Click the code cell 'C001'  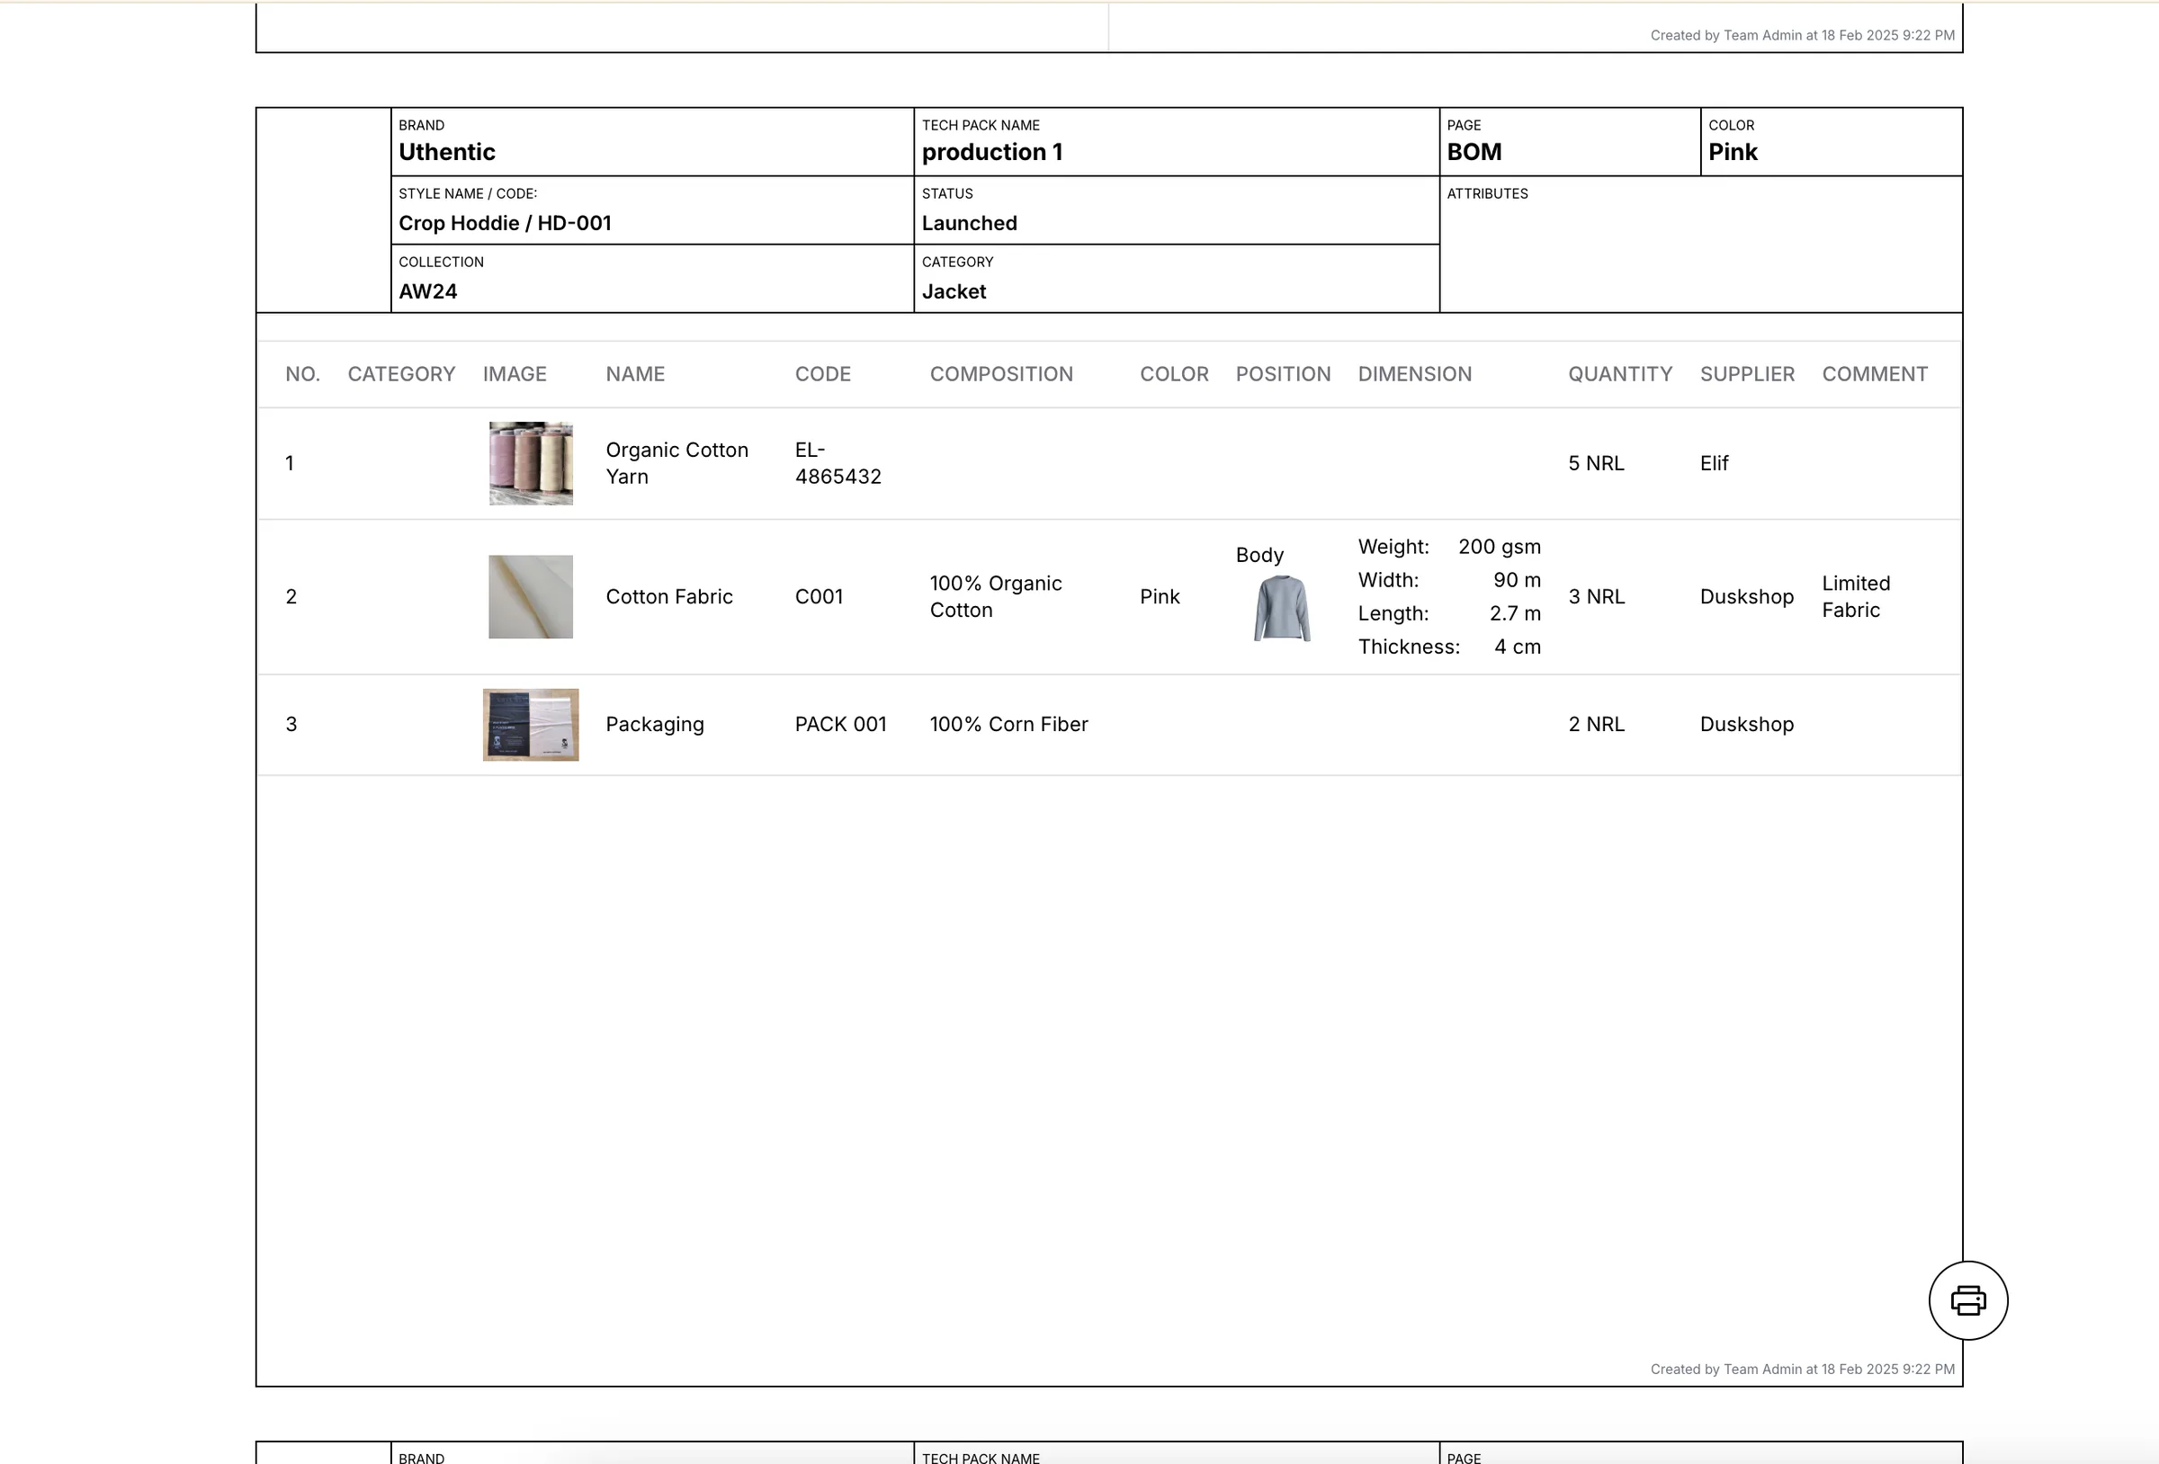pos(820,596)
